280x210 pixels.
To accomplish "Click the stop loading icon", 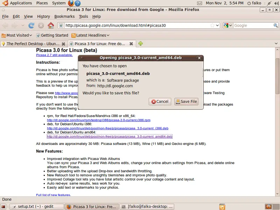I will 41,26.
